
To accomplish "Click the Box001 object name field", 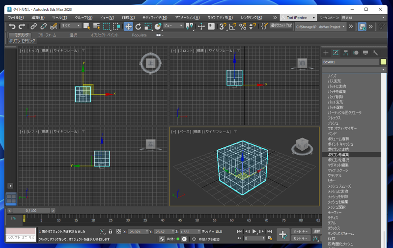I will click(x=350, y=62).
